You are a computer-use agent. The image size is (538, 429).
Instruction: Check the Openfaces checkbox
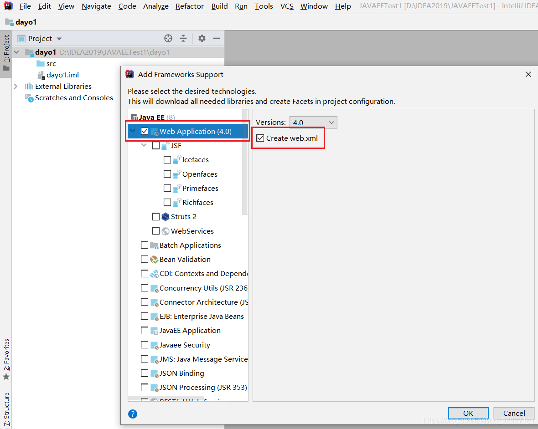167,174
